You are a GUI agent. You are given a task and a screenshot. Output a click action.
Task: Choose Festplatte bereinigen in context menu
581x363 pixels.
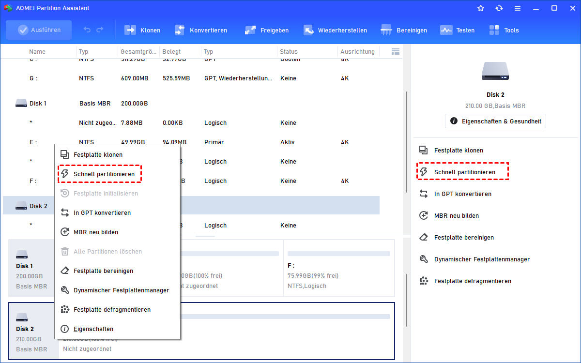point(117,271)
